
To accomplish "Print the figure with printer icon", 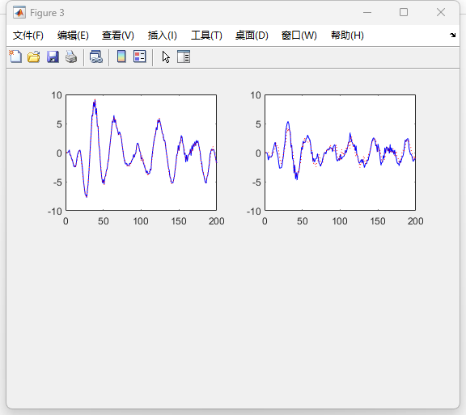I will (x=71, y=57).
